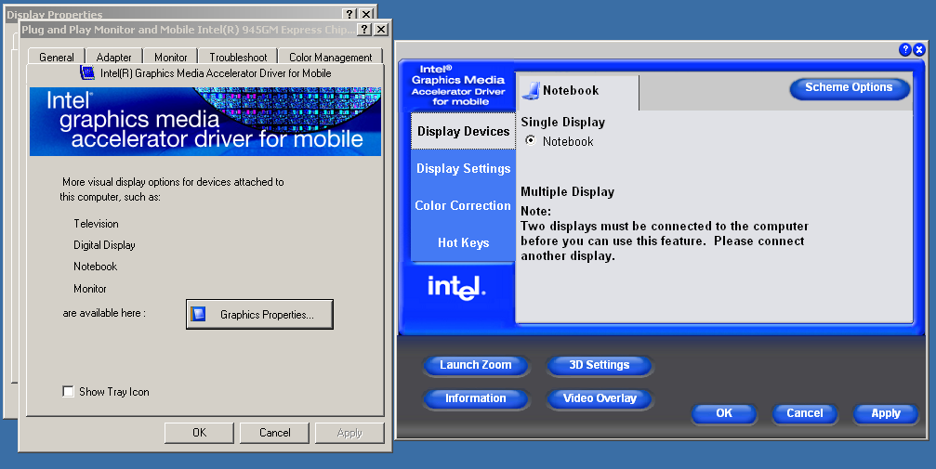This screenshot has width=936, height=469.
Task: Click blue OK button in Intel panel
Action: (x=724, y=413)
